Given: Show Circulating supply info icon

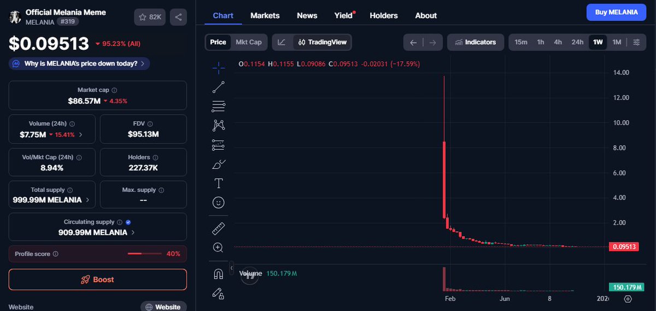Looking at the screenshot, I should [120, 222].
